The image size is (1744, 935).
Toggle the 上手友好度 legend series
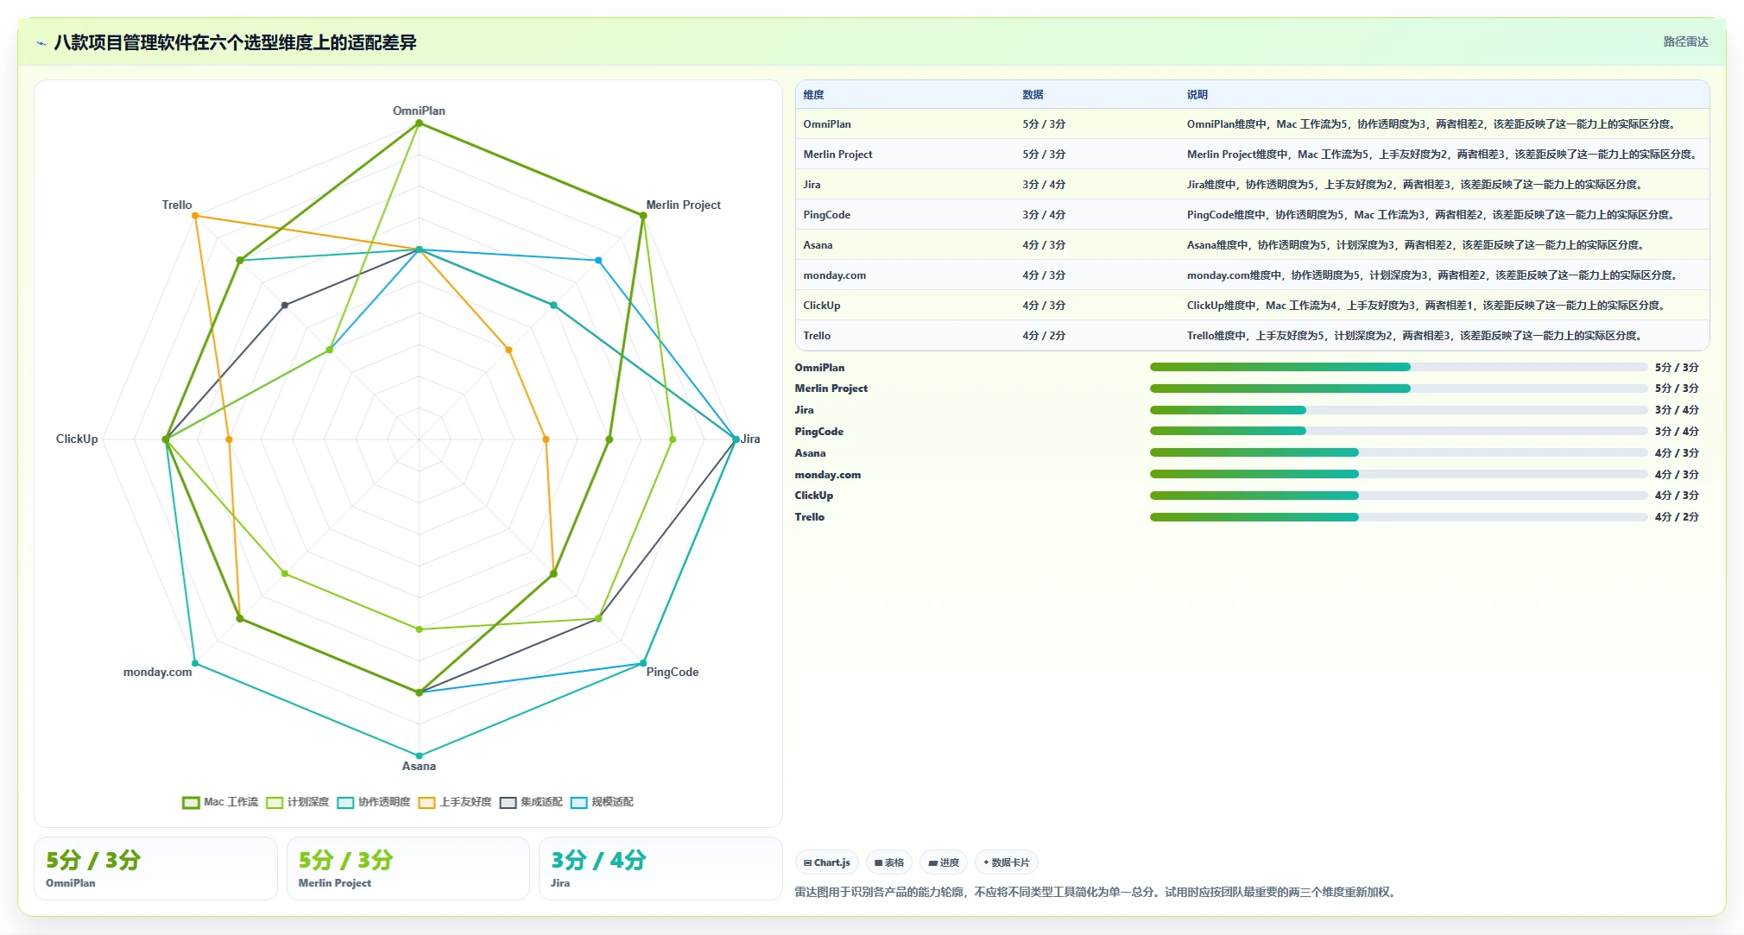click(455, 802)
